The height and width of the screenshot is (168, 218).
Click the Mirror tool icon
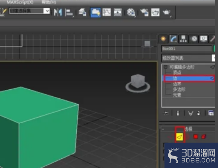click(58, 12)
